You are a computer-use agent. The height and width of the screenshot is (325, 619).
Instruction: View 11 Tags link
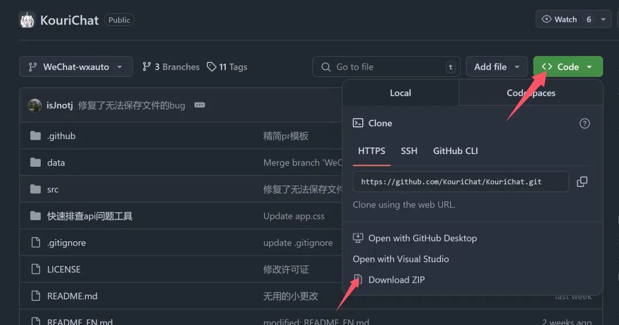point(227,67)
